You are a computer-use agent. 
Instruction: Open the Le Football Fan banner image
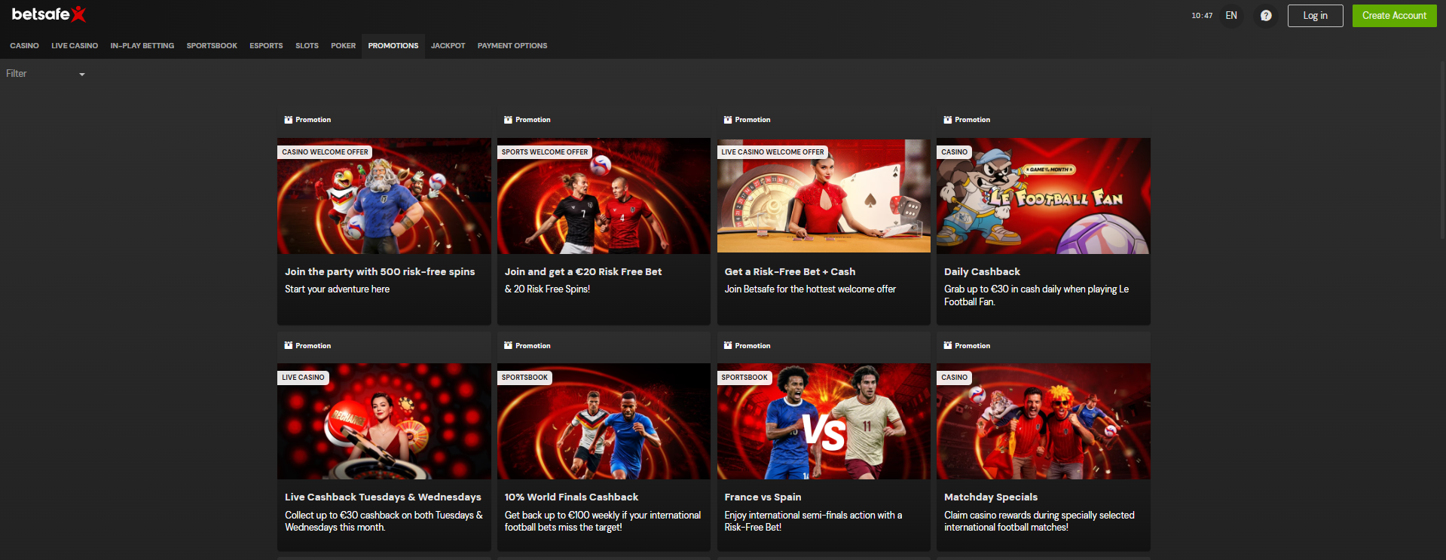pos(1044,196)
